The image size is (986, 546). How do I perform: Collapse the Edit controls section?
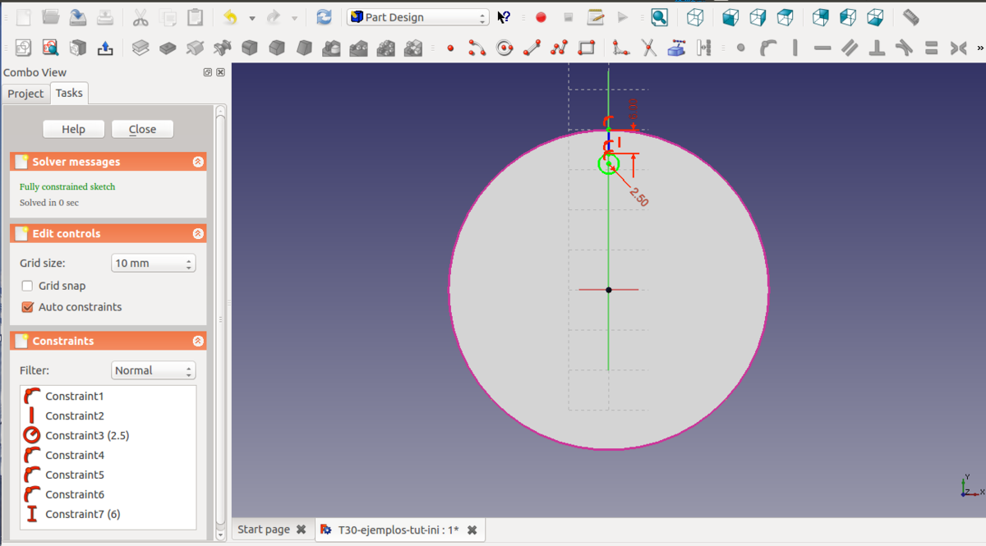(x=198, y=234)
